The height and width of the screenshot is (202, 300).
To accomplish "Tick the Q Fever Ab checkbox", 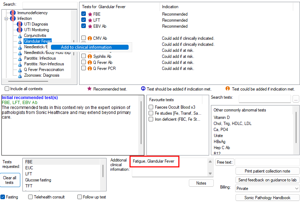I will pyautogui.click(x=84, y=62).
